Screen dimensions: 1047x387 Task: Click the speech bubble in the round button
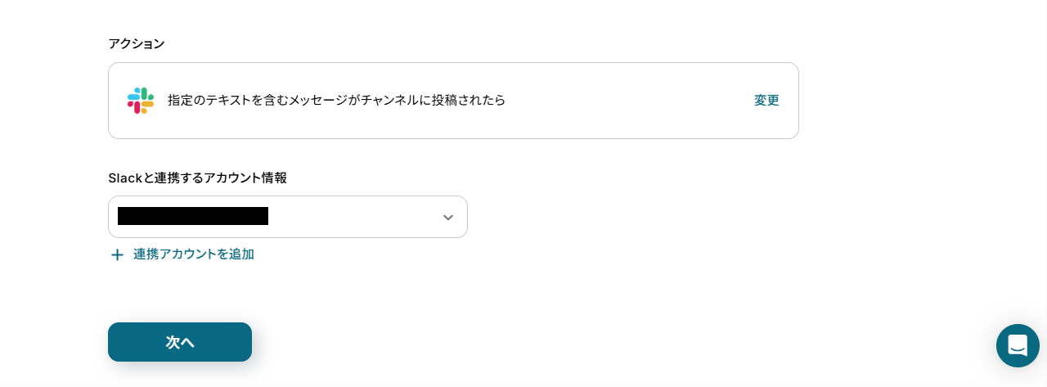pyautogui.click(x=1018, y=345)
